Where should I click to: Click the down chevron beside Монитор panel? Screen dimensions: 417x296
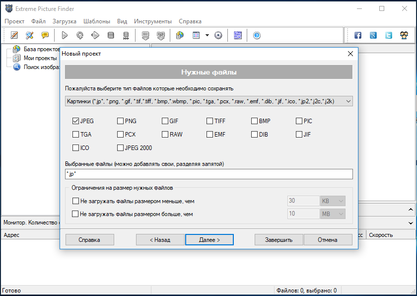pos(411,223)
